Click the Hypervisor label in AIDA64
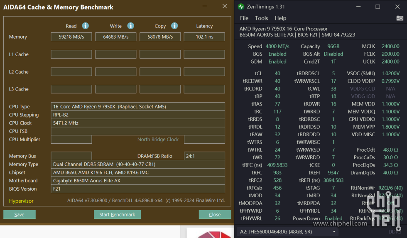Viewport: 407px width, 238px height. click(21, 201)
